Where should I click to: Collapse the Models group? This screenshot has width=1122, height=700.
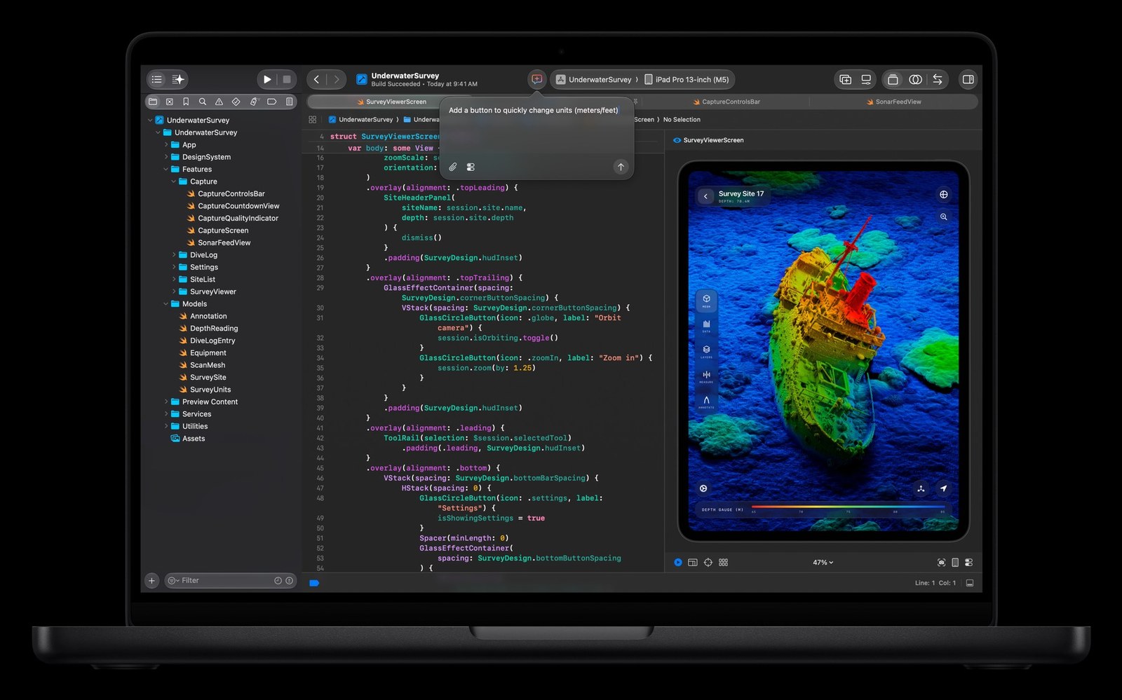[x=166, y=304]
